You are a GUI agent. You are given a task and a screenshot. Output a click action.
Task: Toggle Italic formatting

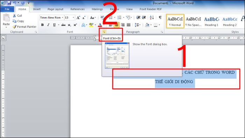[x=48, y=25]
